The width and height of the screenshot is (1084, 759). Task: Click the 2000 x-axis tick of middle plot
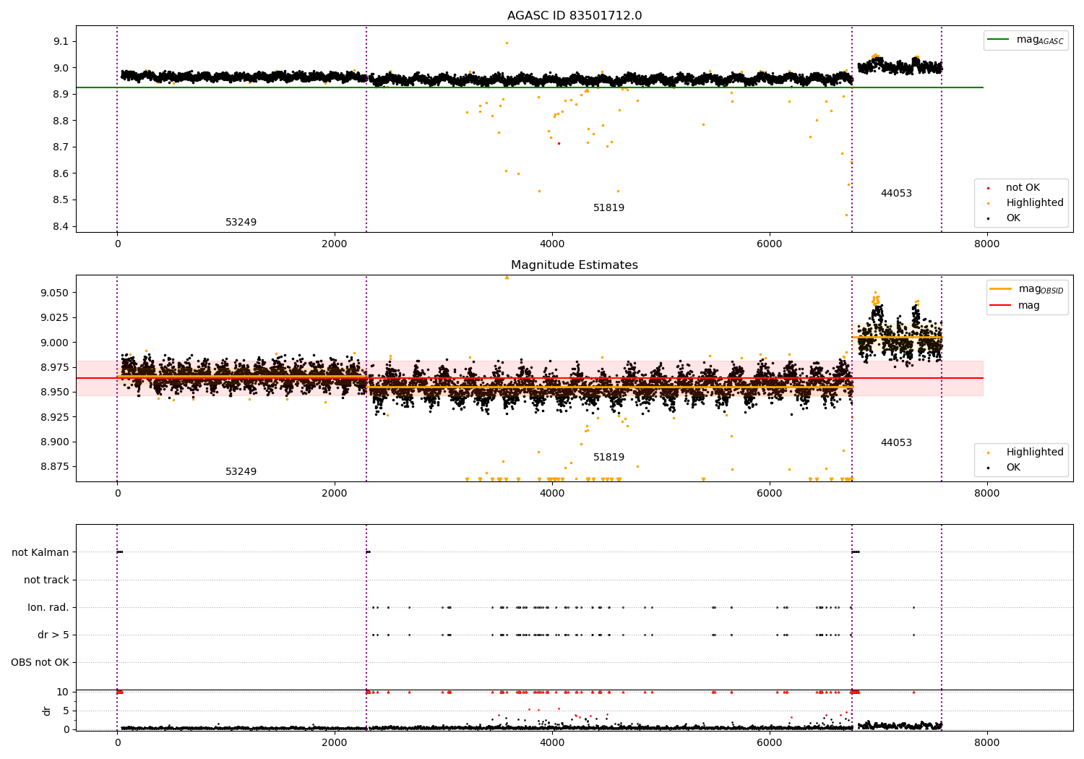[x=335, y=493]
